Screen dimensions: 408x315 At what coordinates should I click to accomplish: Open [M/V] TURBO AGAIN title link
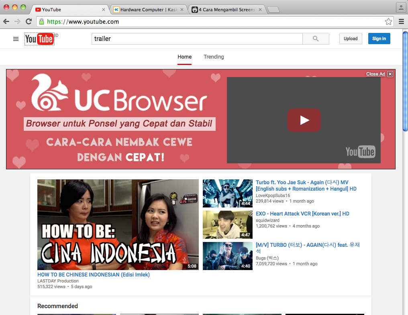[308, 248]
